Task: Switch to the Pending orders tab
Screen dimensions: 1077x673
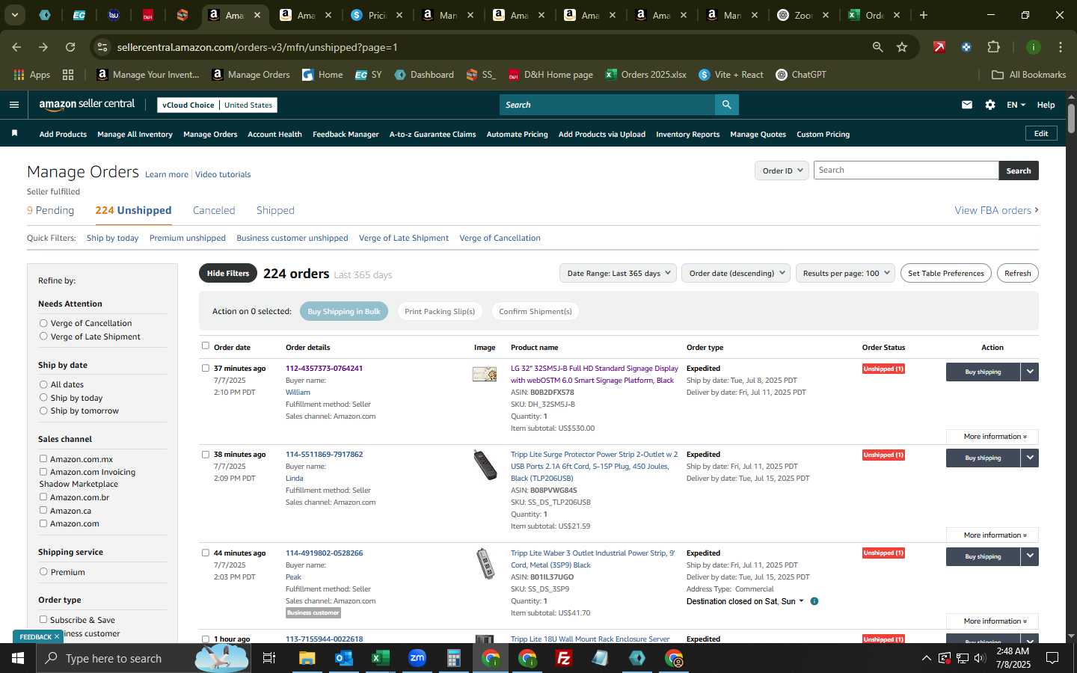Action: coord(50,210)
